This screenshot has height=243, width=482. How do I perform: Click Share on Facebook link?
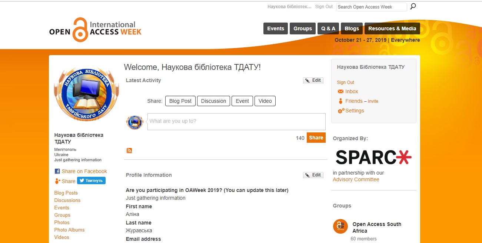[x=84, y=171]
